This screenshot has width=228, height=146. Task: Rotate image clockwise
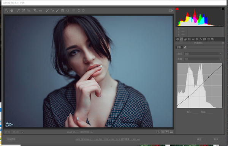[84, 10]
